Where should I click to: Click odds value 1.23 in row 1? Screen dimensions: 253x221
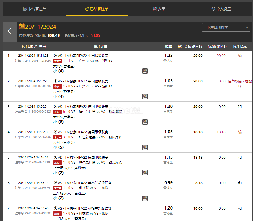point(168,56)
